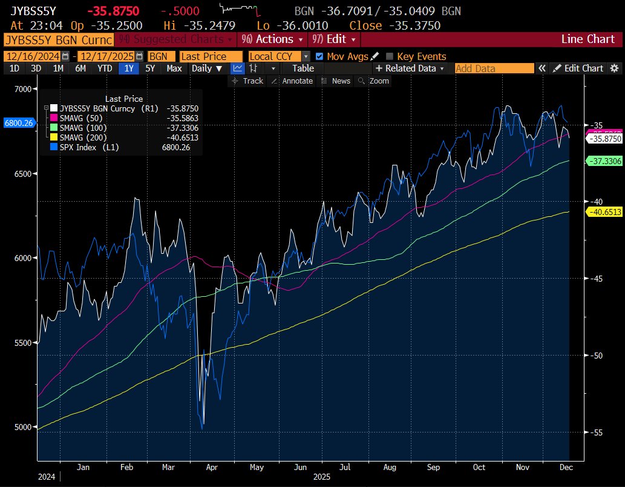Select the Track crosshair tool

(x=248, y=81)
